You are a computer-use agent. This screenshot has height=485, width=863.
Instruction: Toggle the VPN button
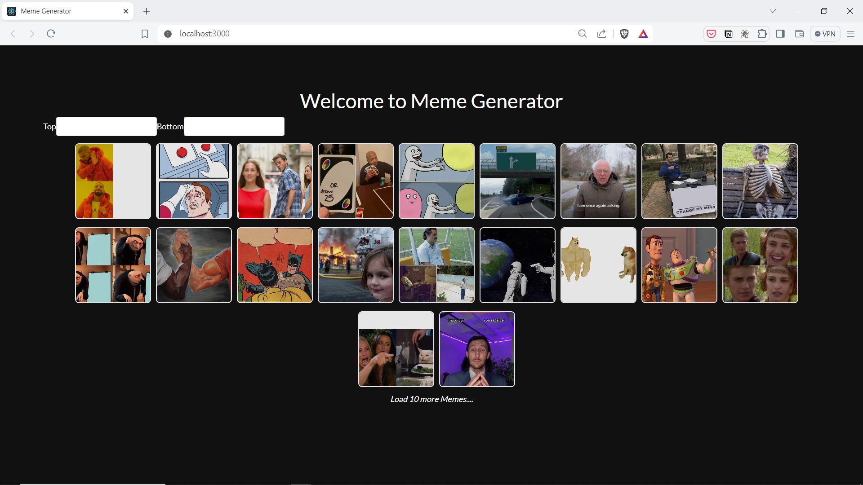(825, 34)
